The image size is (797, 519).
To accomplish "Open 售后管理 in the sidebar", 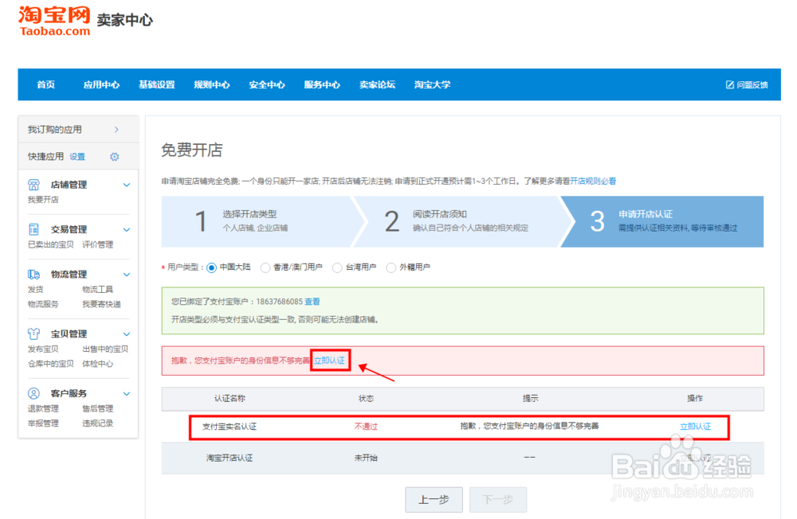I will click(97, 409).
